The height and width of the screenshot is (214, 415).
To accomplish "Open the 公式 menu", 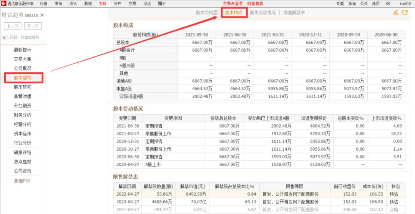I will click(364, 3).
